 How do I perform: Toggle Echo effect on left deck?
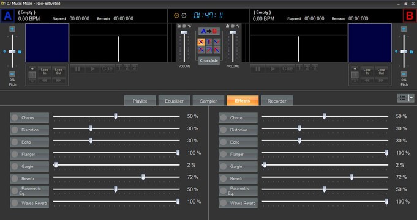click(x=29, y=142)
